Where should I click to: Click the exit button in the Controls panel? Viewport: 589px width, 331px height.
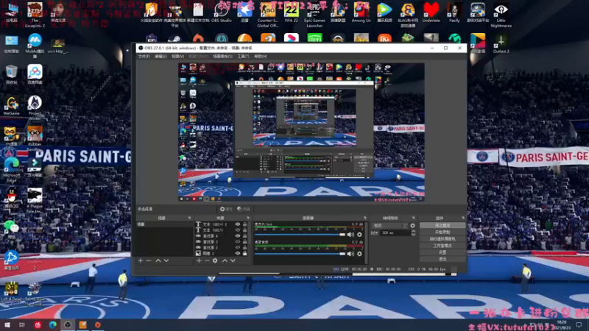coord(442,260)
